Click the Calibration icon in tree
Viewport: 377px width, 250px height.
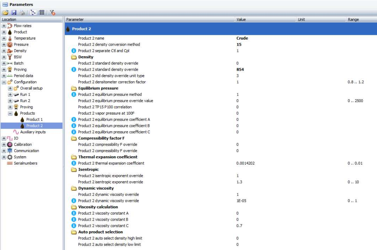(10, 145)
